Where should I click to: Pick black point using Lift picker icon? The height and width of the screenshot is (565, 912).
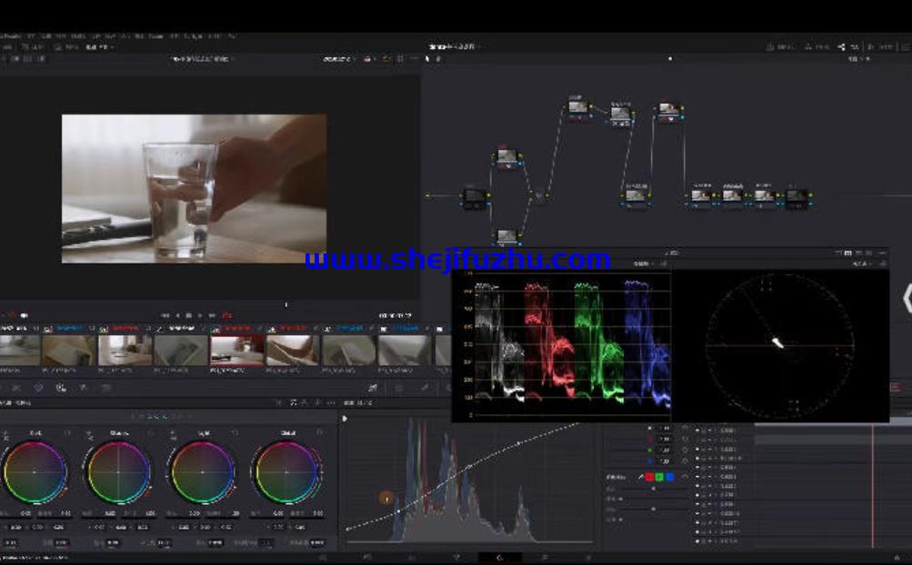(5, 433)
